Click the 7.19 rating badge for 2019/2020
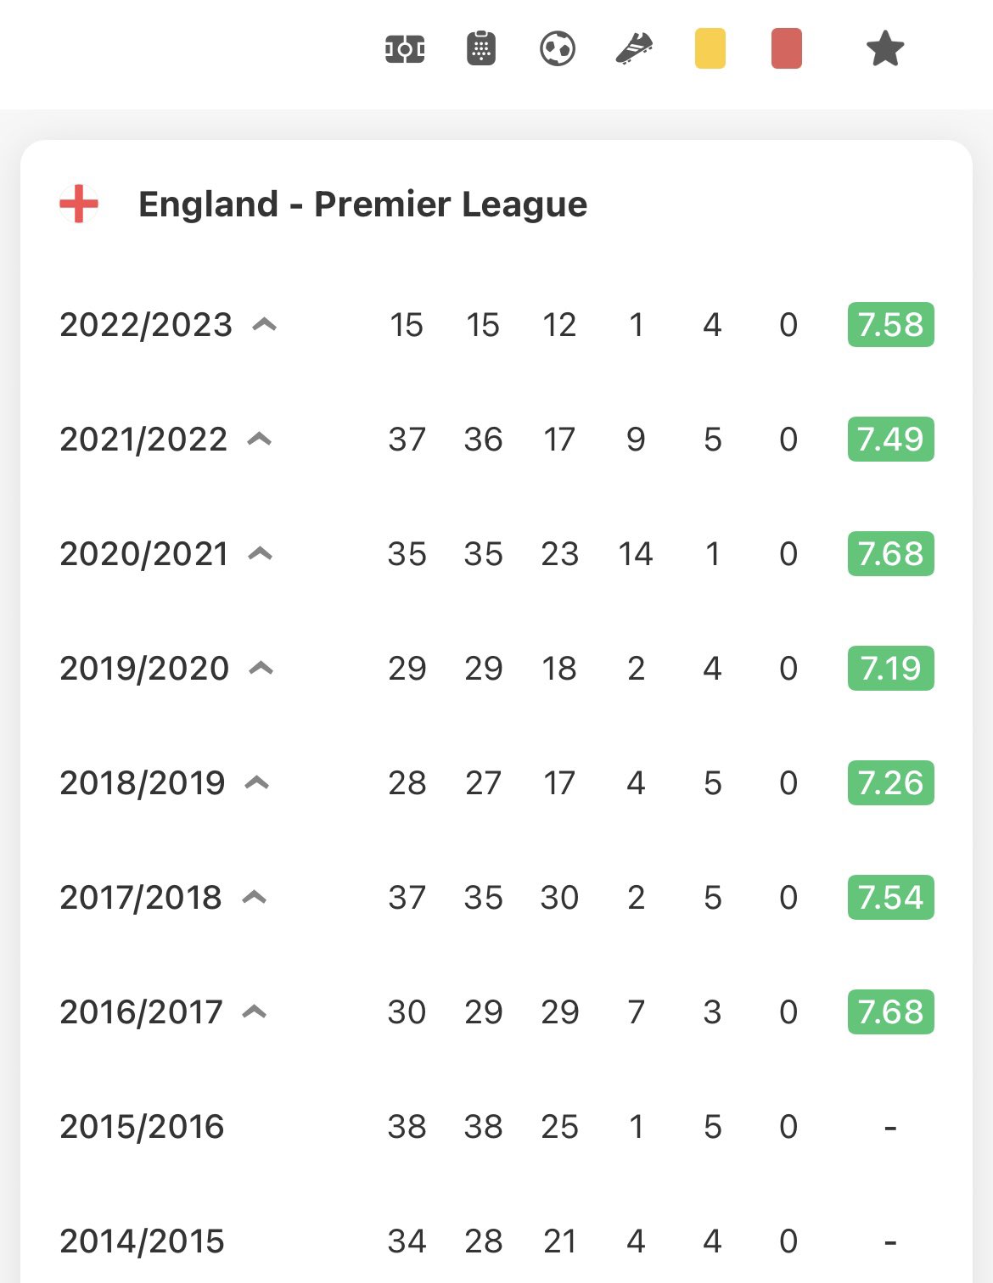993x1283 pixels. pyautogui.click(x=890, y=668)
